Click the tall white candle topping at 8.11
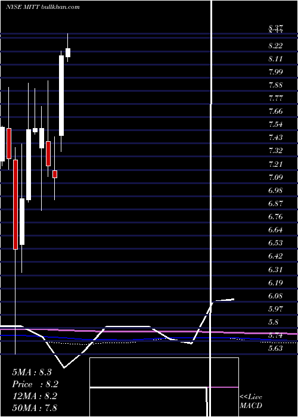 click(x=61, y=96)
